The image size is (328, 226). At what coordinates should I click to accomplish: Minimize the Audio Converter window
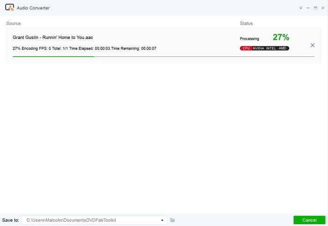308,8
